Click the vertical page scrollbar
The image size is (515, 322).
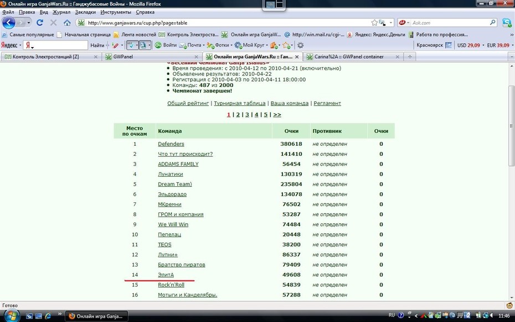(x=511, y=126)
